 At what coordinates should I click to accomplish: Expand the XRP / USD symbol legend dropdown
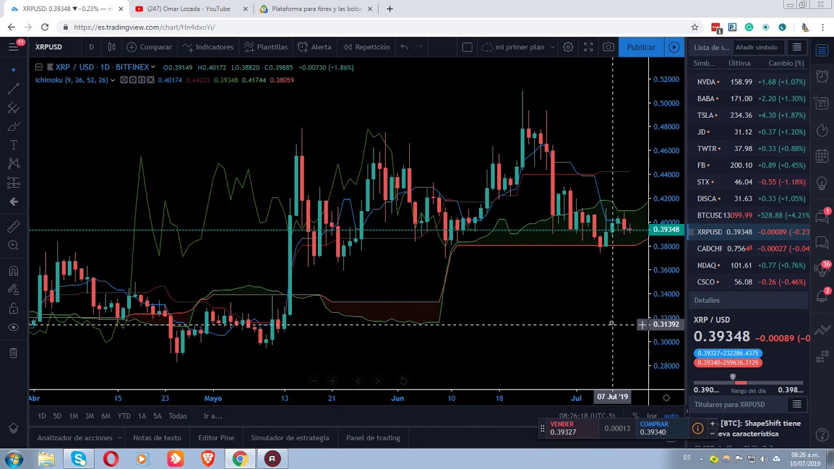coord(152,67)
